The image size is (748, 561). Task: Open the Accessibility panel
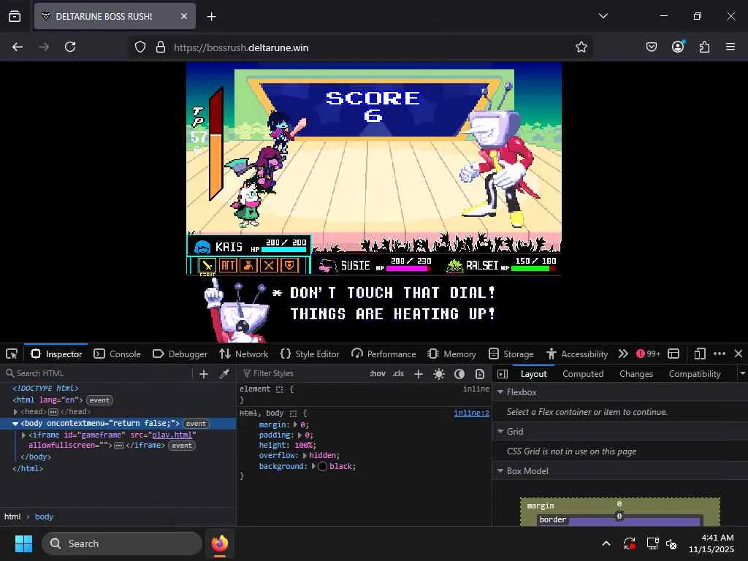click(577, 354)
